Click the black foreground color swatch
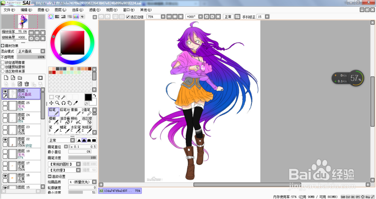 [88, 97]
